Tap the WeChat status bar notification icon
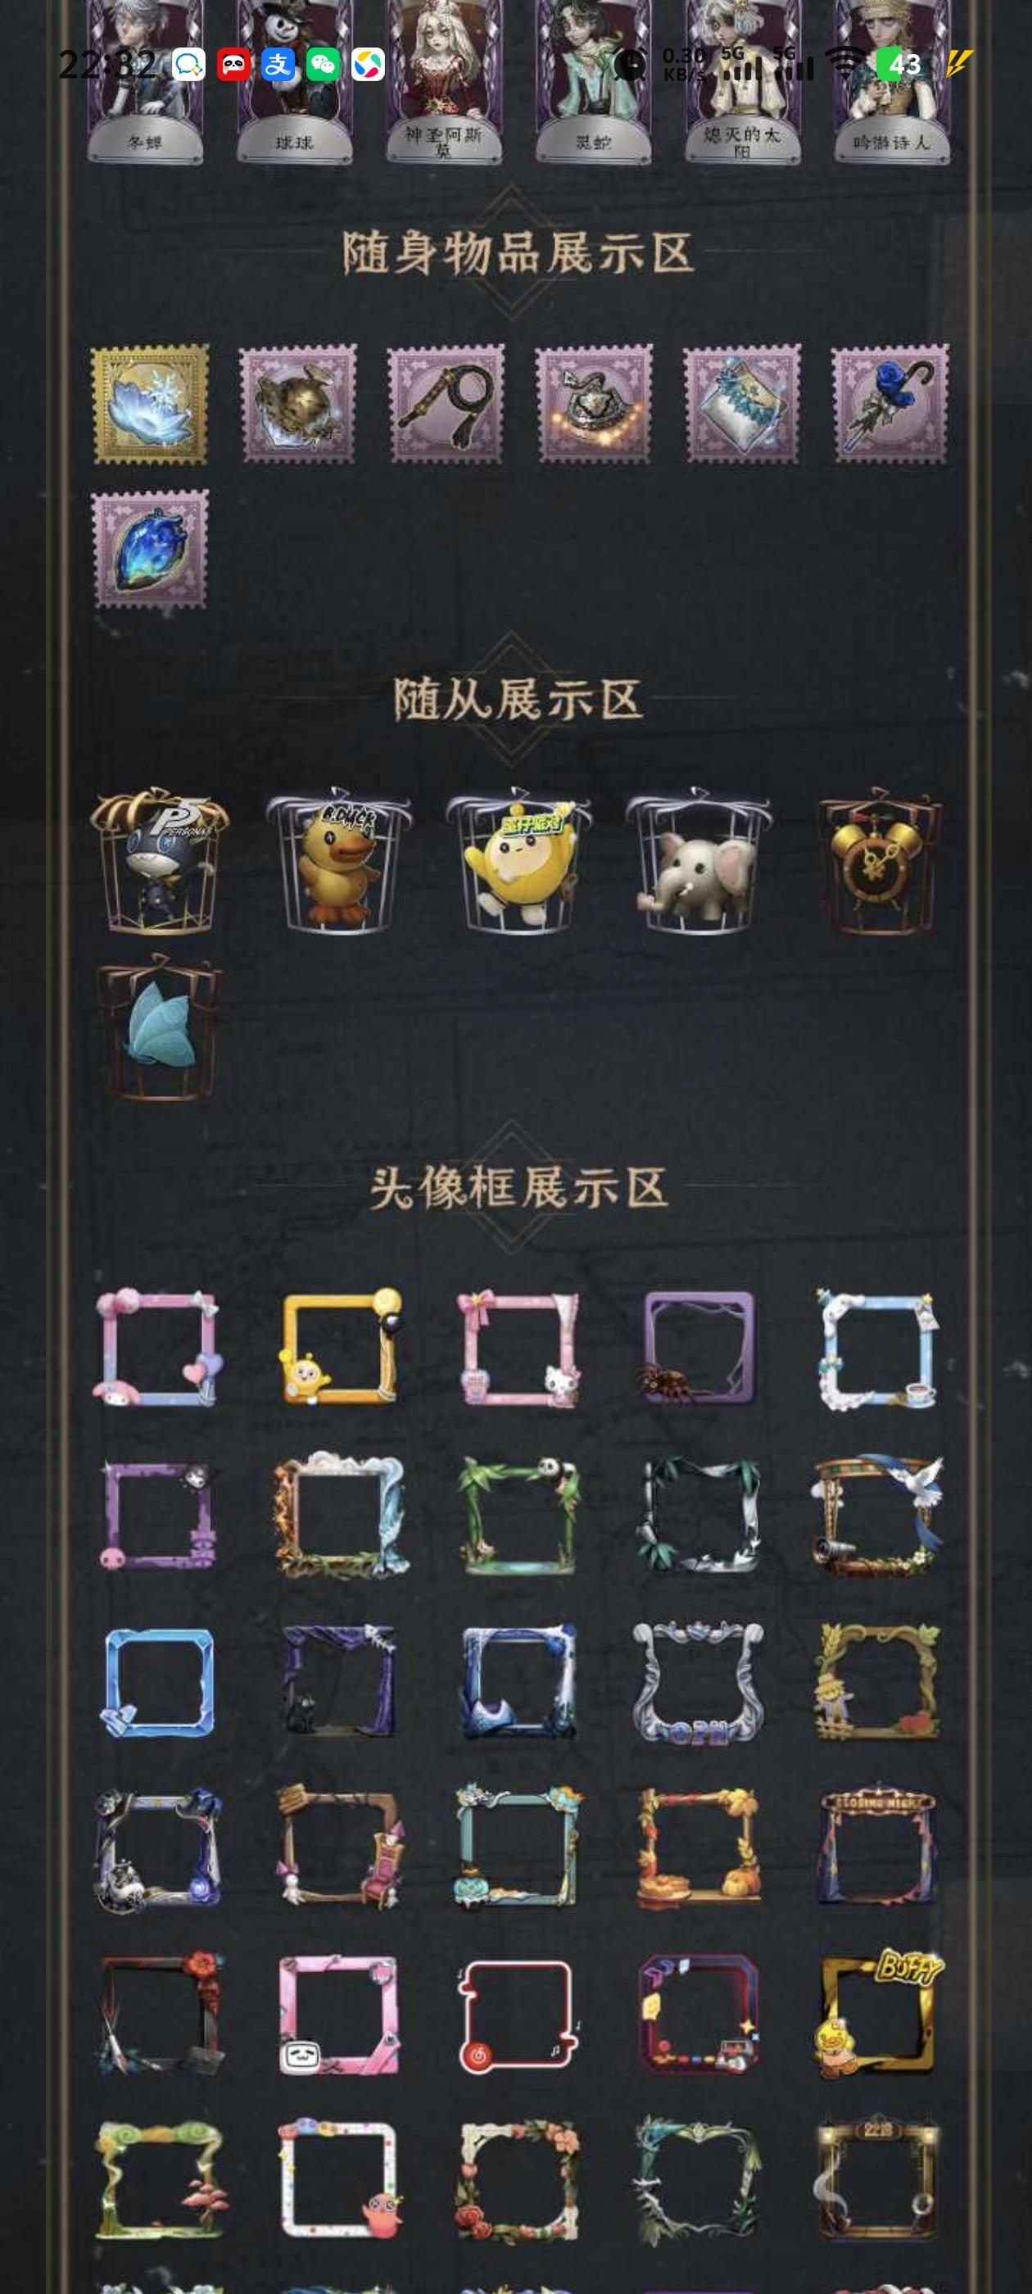 (x=323, y=65)
